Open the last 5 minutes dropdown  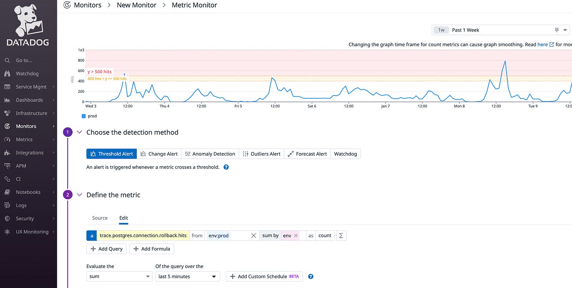(x=187, y=276)
